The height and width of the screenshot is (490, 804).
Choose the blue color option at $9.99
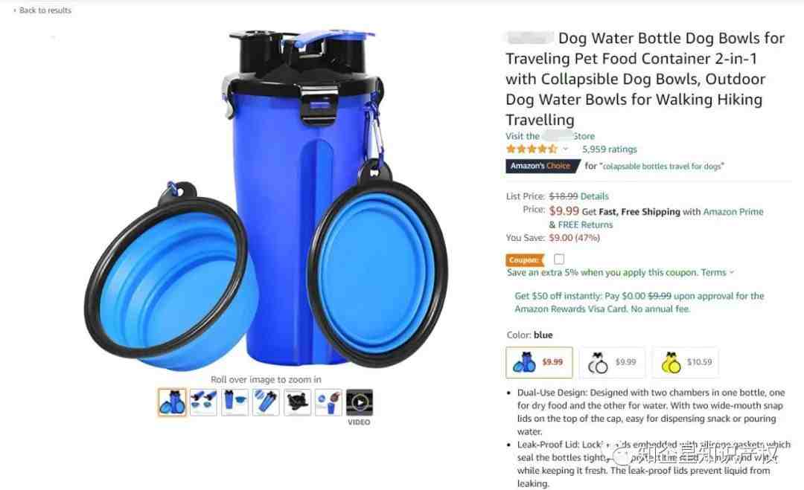click(539, 363)
